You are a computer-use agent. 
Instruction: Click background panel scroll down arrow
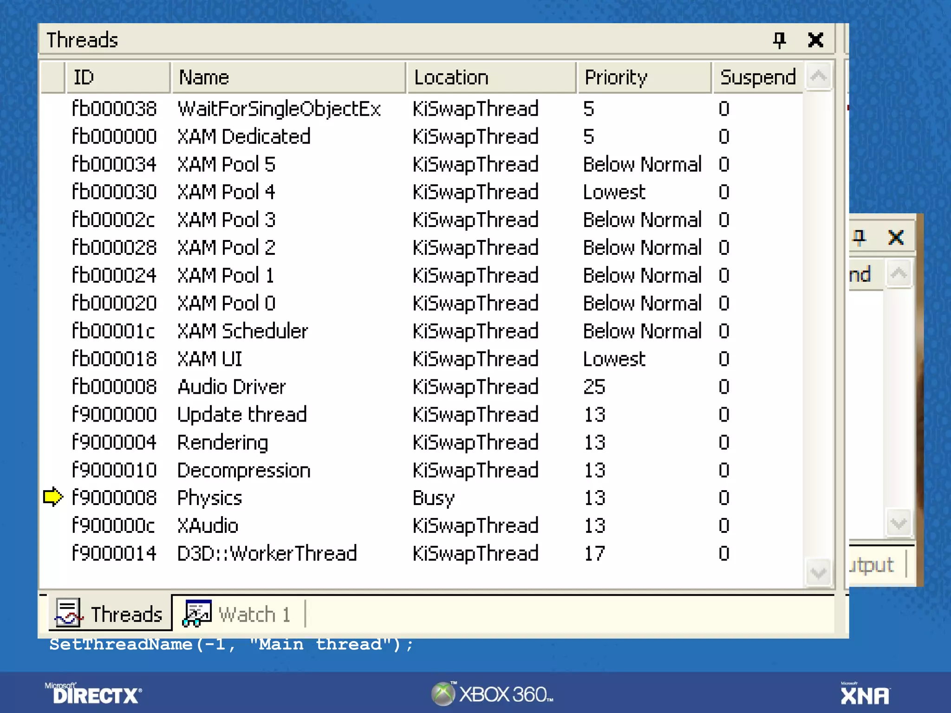tap(899, 523)
